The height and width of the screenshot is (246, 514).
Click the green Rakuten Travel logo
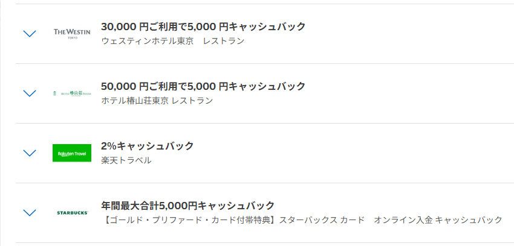(72, 153)
